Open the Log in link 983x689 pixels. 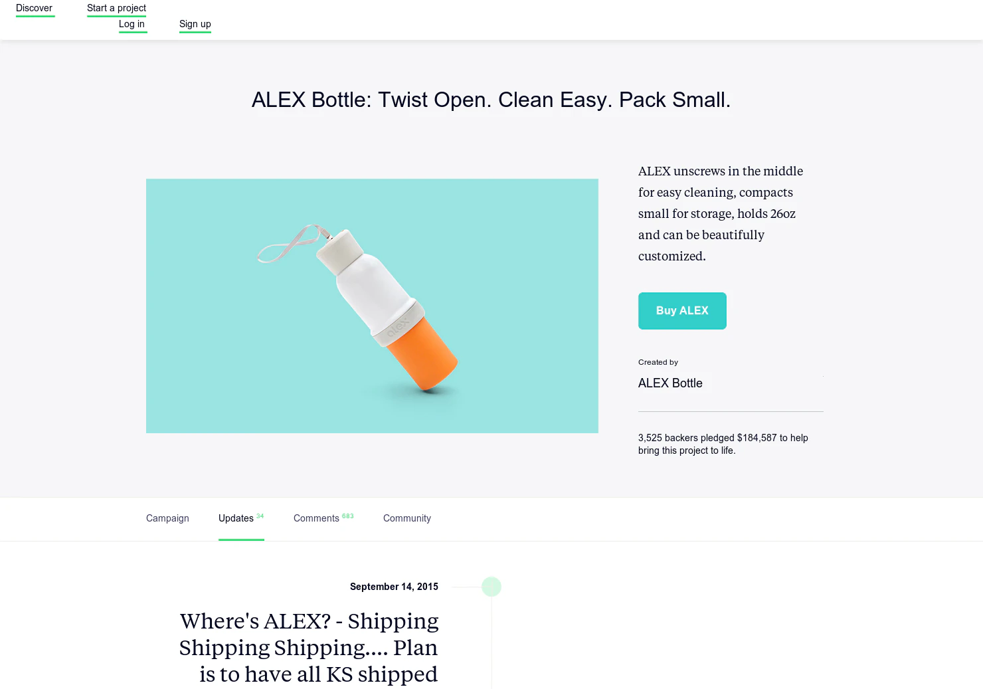tap(132, 24)
